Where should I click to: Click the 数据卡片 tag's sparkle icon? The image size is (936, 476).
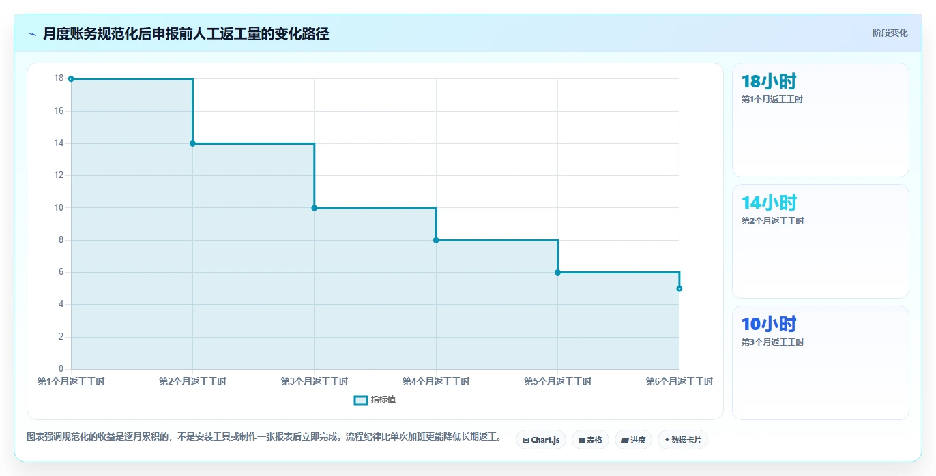click(667, 440)
